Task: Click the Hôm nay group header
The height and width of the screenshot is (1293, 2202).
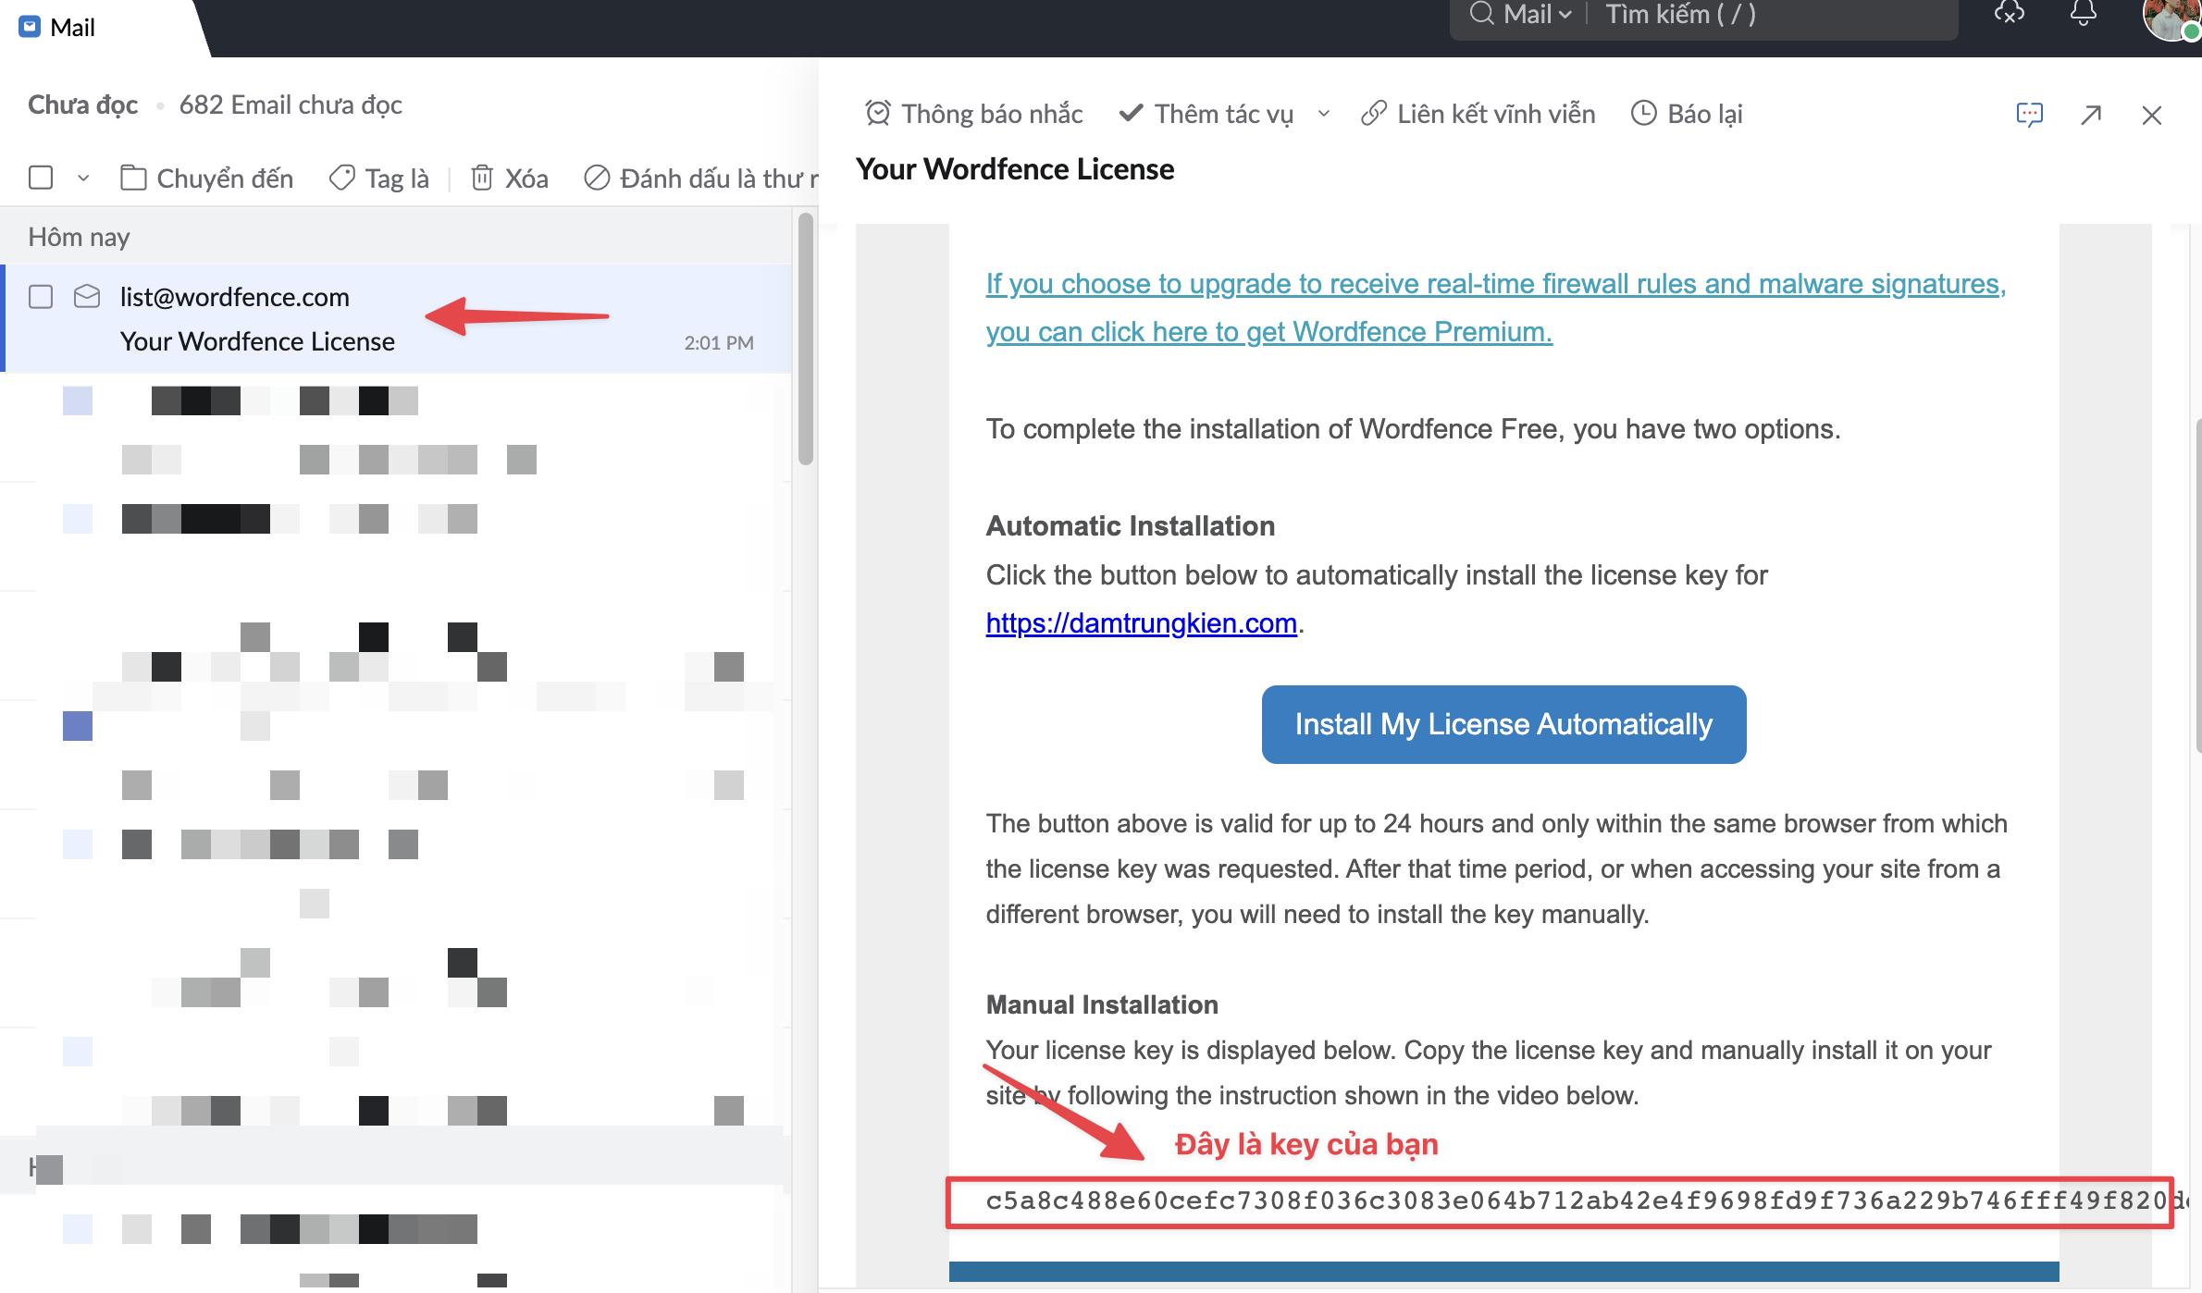Action: (80, 237)
